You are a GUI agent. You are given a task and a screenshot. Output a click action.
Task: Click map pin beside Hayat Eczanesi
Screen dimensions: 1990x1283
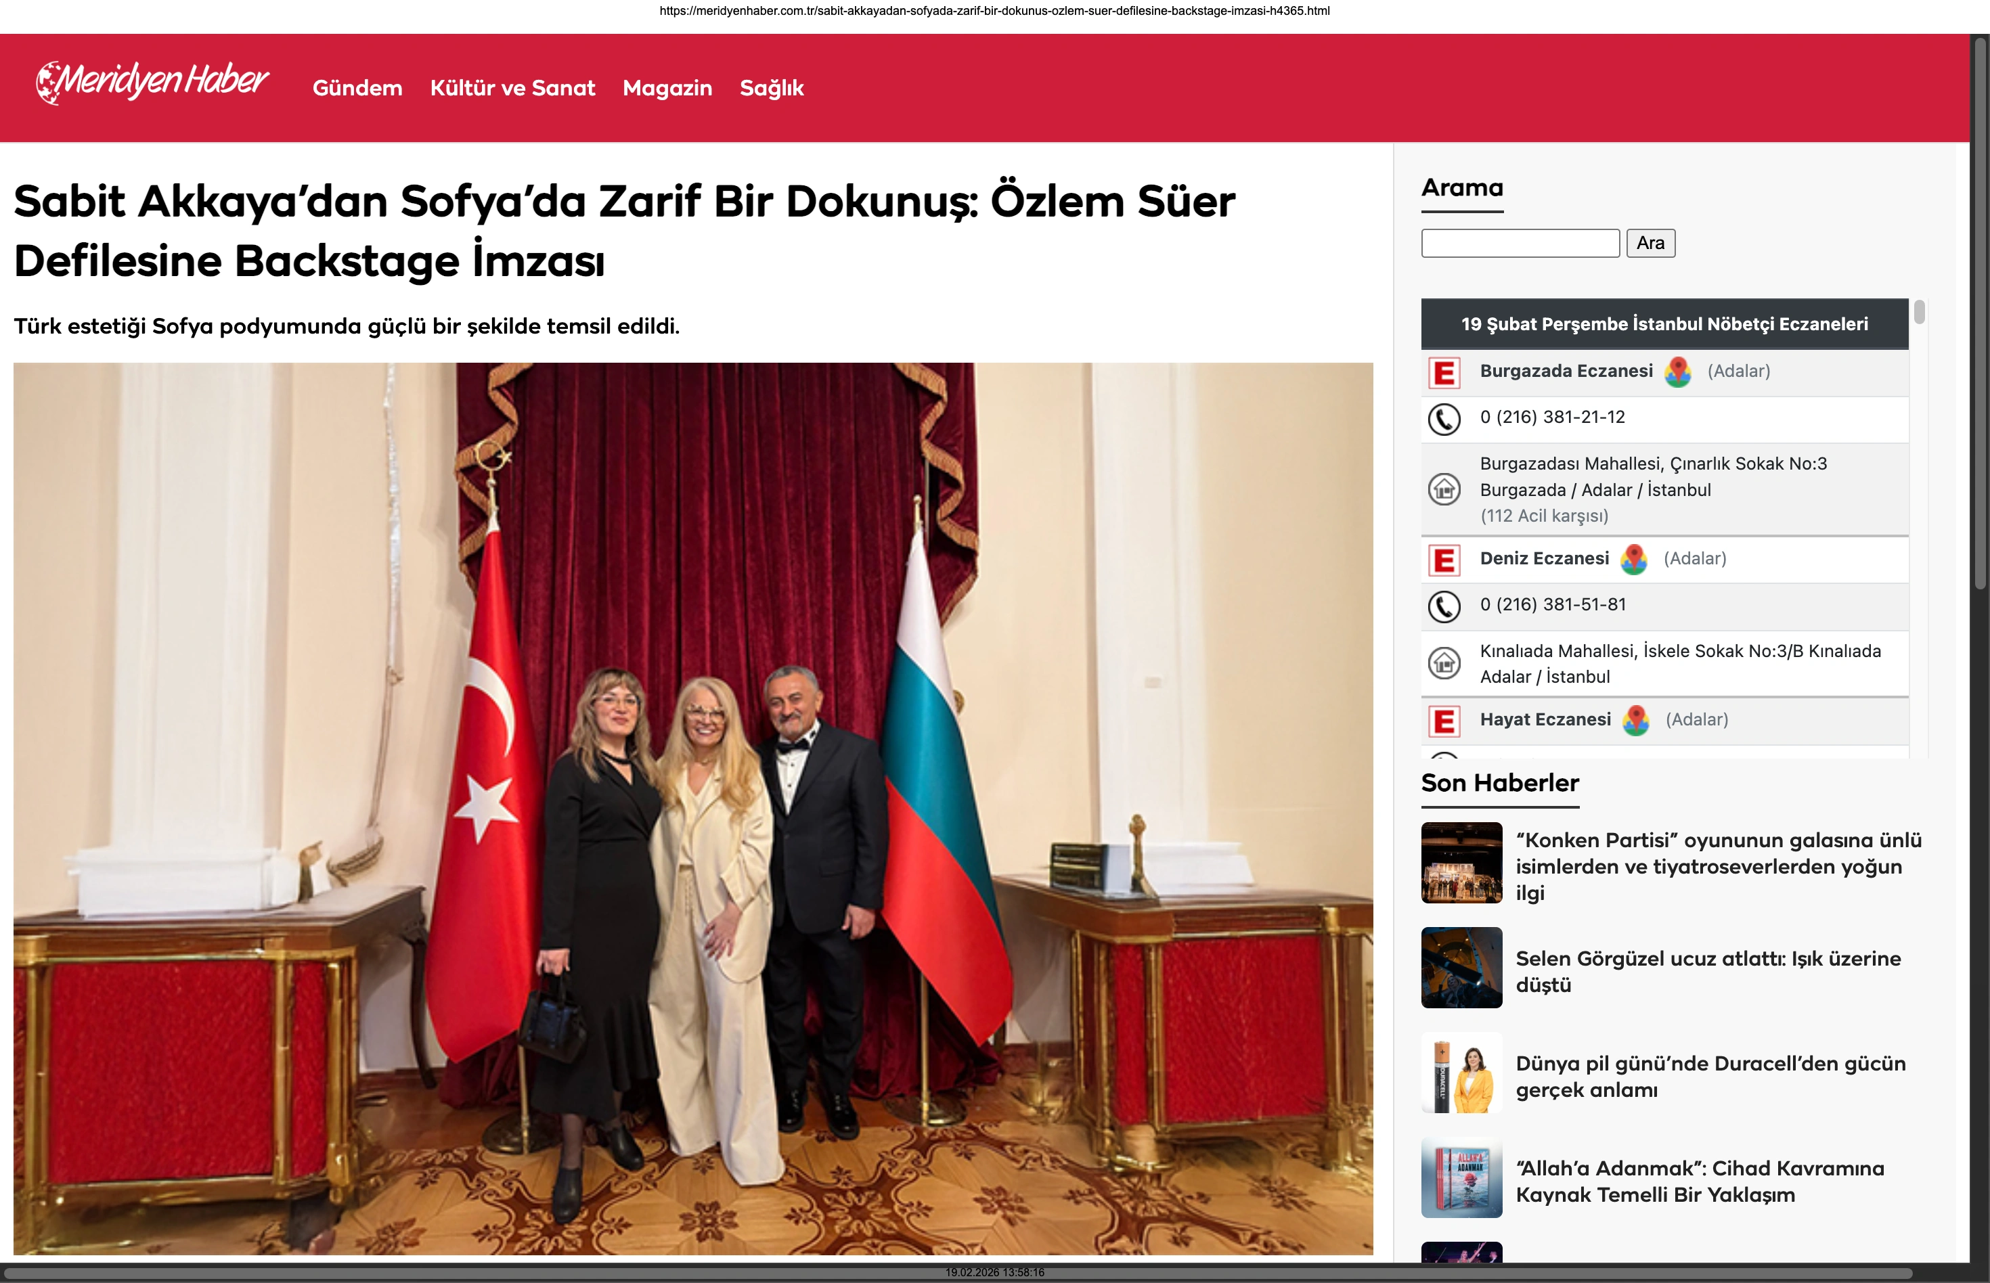coord(1635,720)
